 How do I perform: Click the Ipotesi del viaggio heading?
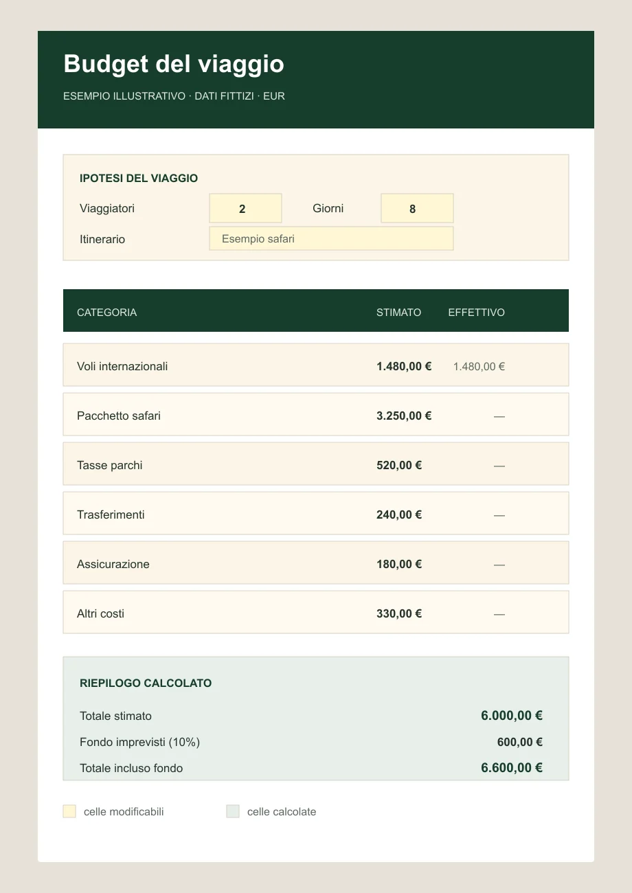pyautogui.click(x=139, y=178)
